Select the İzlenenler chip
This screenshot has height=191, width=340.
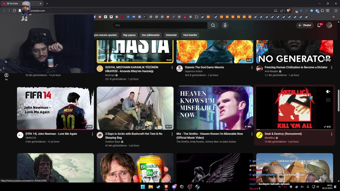pos(171,35)
